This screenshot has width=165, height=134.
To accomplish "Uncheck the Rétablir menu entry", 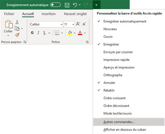I will tap(129, 90).
